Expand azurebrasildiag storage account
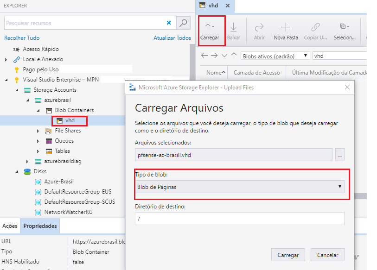The width and height of the screenshot is (377, 270). pos(27,162)
